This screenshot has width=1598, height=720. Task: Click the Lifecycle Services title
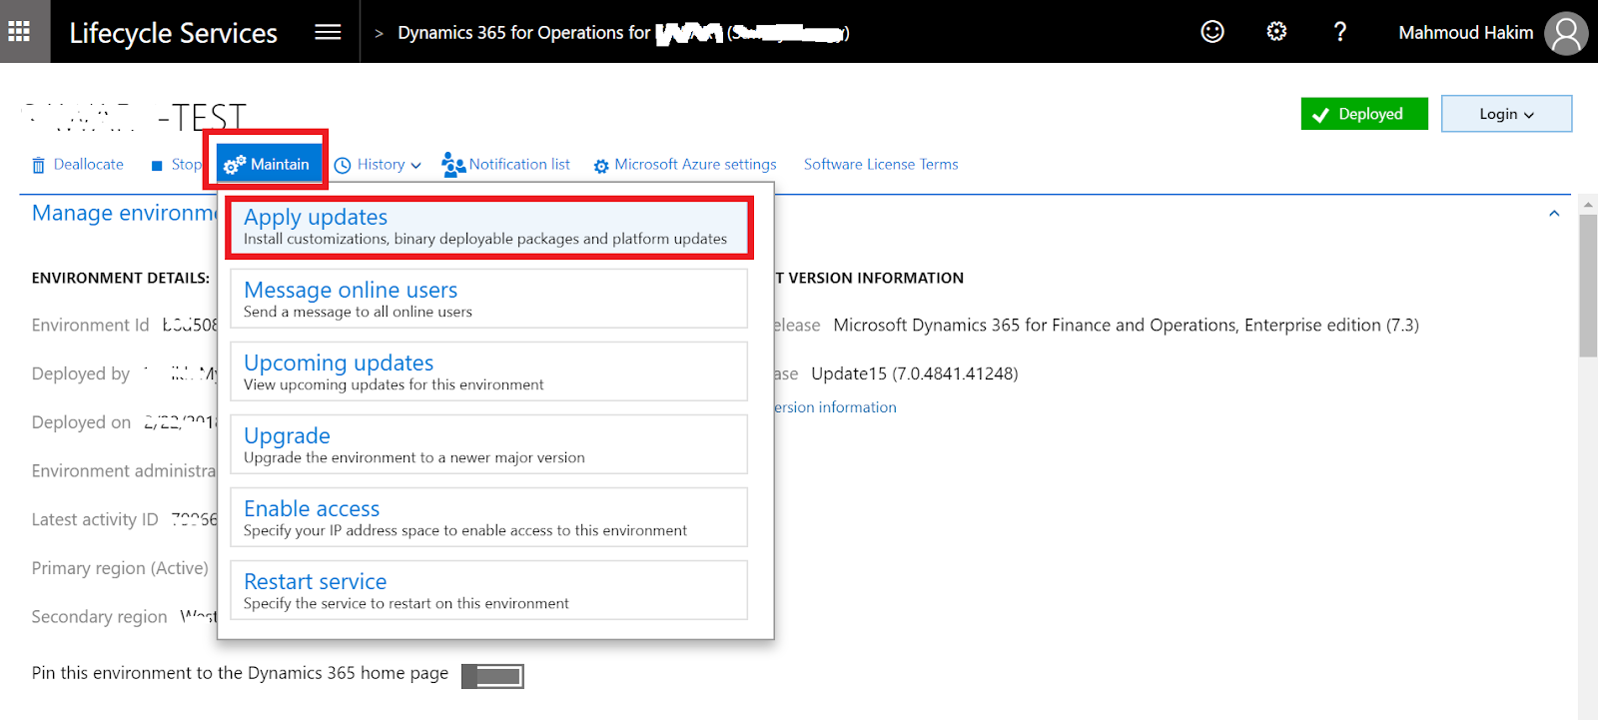[x=174, y=33]
